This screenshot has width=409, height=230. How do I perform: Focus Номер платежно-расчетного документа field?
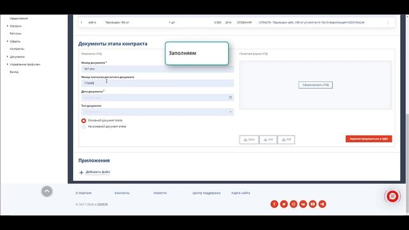click(x=158, y=83)
